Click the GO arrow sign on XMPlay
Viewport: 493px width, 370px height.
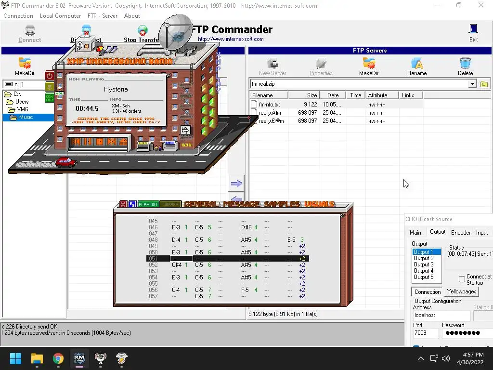185,130
